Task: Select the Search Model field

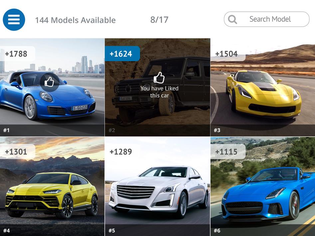Action: (x=266, y=19)
